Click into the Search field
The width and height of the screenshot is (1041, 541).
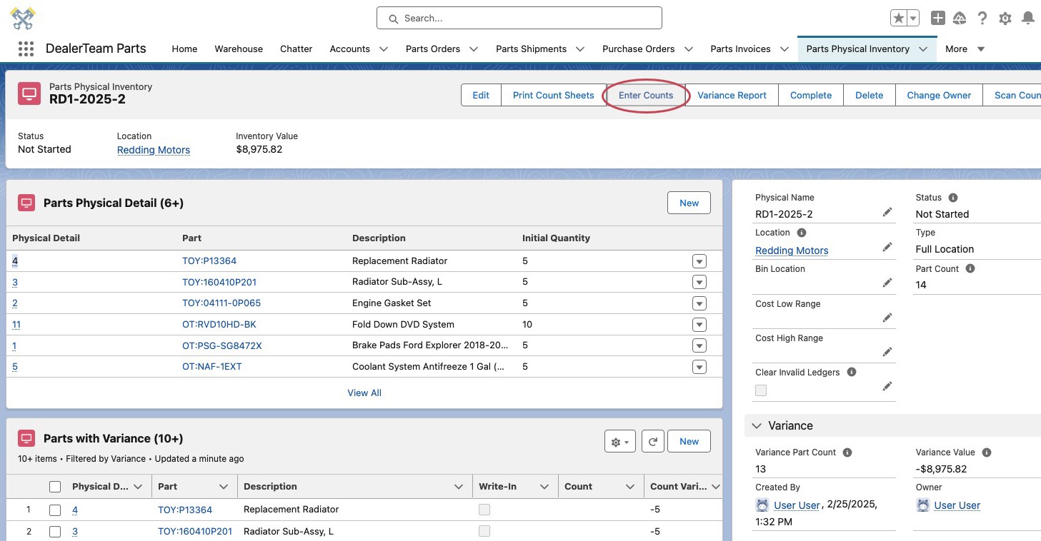519,19
